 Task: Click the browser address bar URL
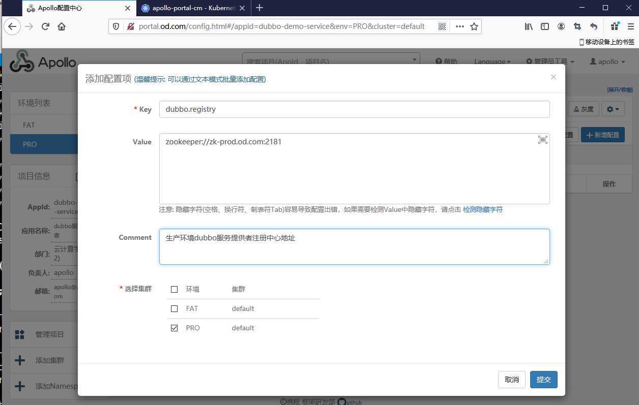click(281, 26)
